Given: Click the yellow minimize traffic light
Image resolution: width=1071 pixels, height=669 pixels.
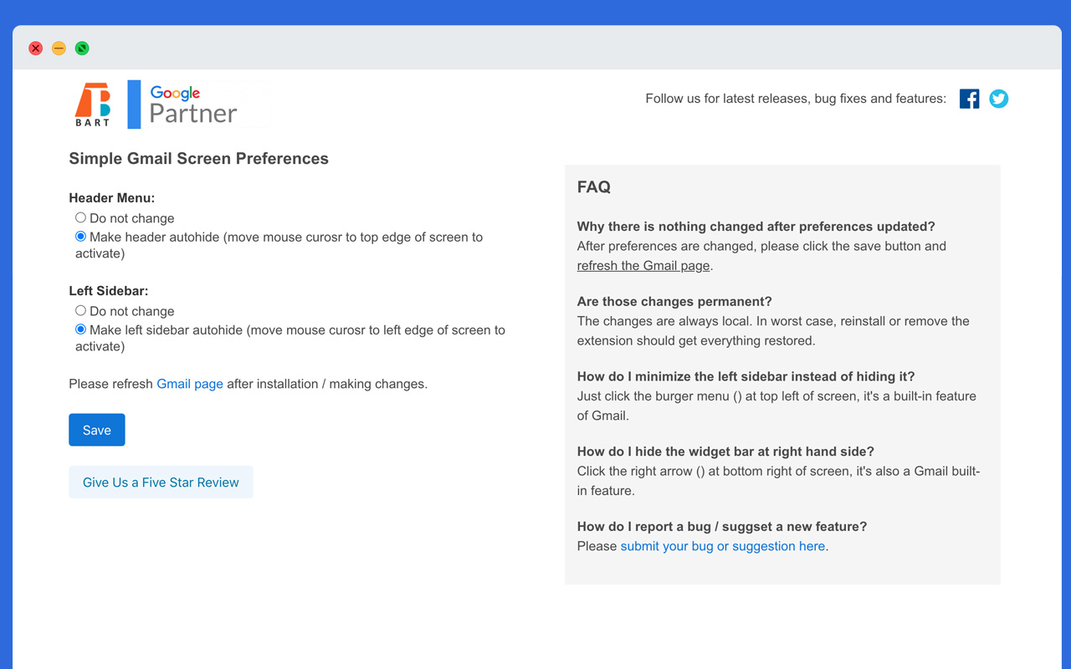Looking at the screenshot, I should click(x=59, y=48).
